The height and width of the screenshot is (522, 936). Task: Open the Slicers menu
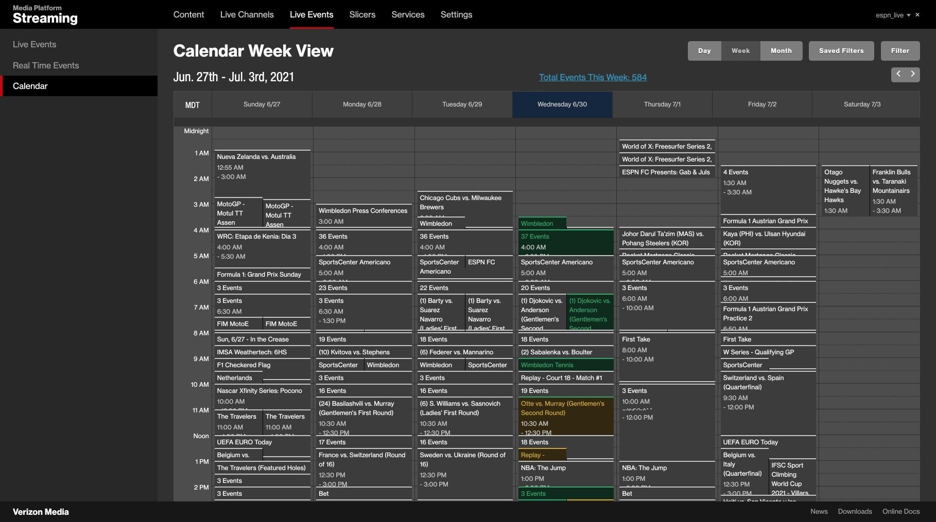pyautogui.click(x=362, y=14)
